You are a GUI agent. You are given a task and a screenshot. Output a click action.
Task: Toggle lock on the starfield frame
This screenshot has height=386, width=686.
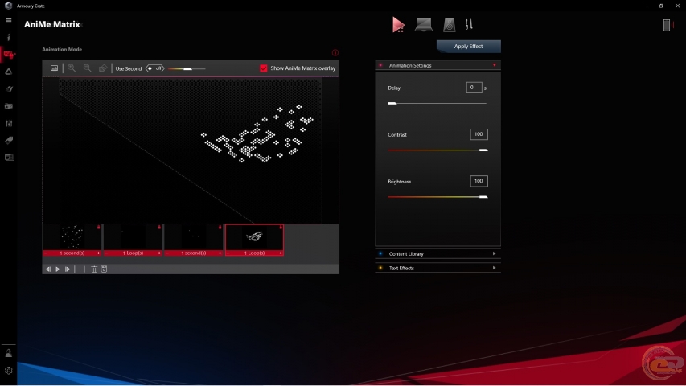(98, 227)
